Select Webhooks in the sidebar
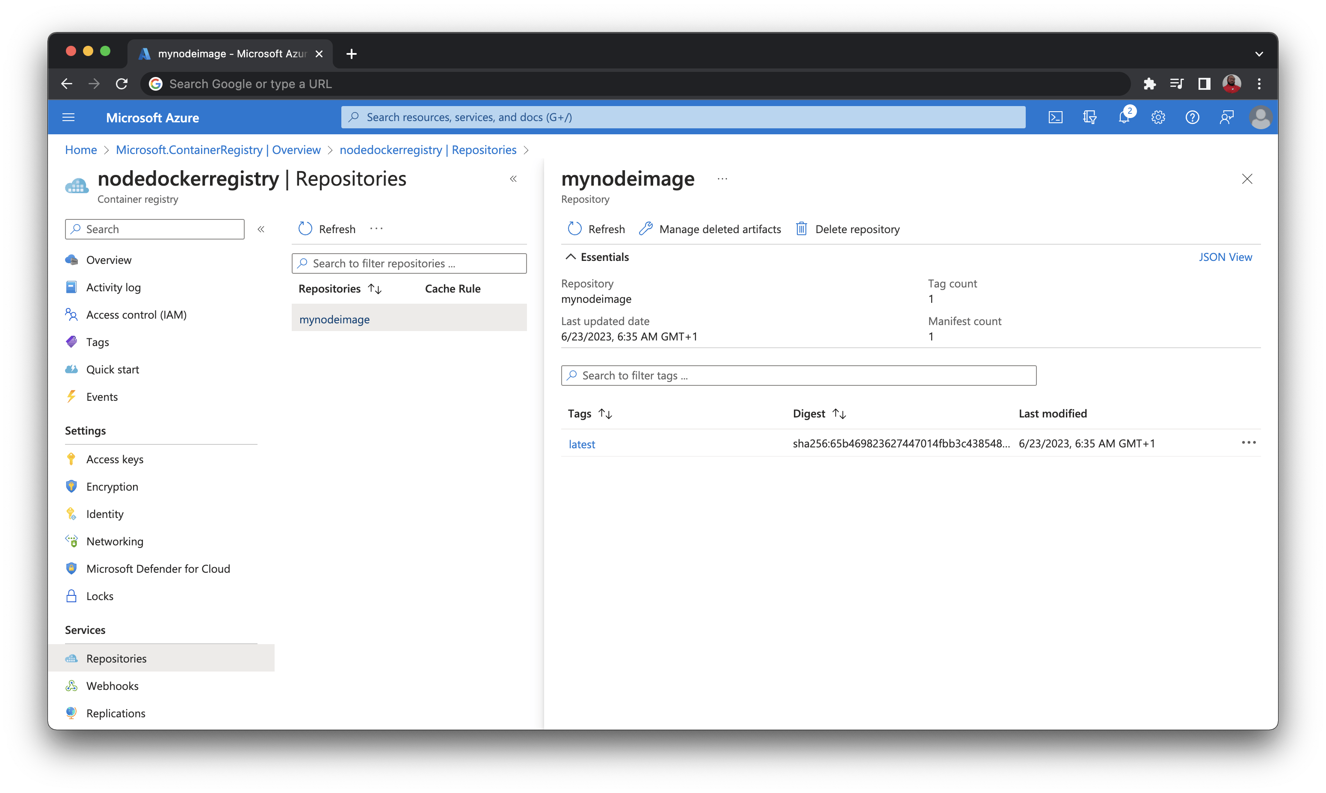 [113, 686]
